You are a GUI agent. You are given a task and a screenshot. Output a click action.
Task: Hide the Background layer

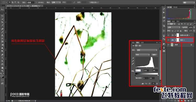coord(168,45)
